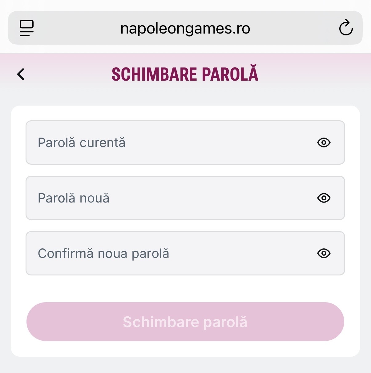The height and width of the screenshot is (373, 371).
Task: Click into the Parolă nouă input
Action: pyautogui.click(x=185, y=198)
